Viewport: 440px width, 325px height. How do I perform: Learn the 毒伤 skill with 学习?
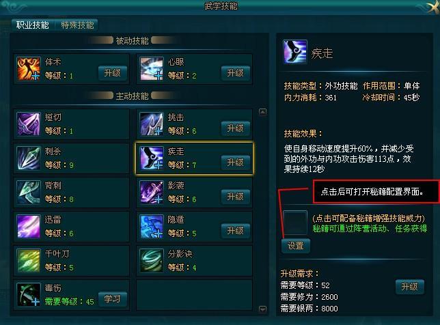(112, 299)
